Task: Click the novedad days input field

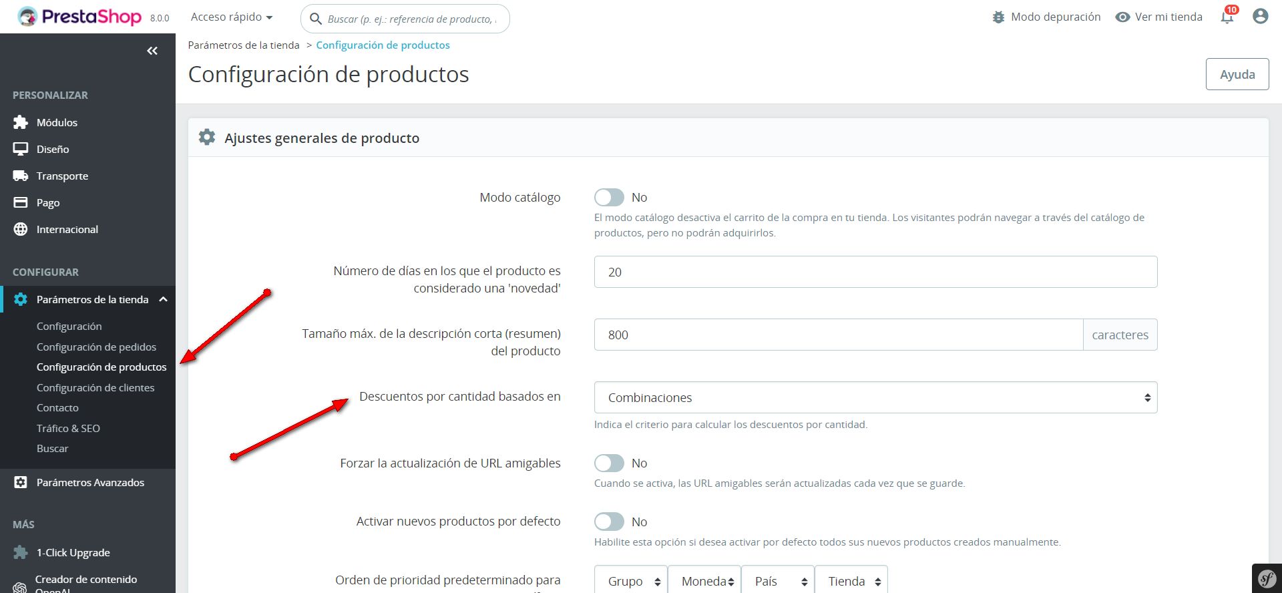Action: 875,272
